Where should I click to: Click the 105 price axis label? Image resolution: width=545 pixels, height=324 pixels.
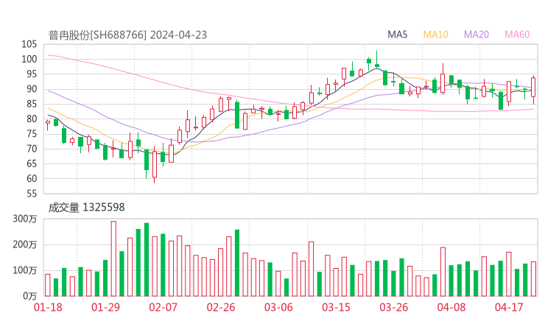29,44
